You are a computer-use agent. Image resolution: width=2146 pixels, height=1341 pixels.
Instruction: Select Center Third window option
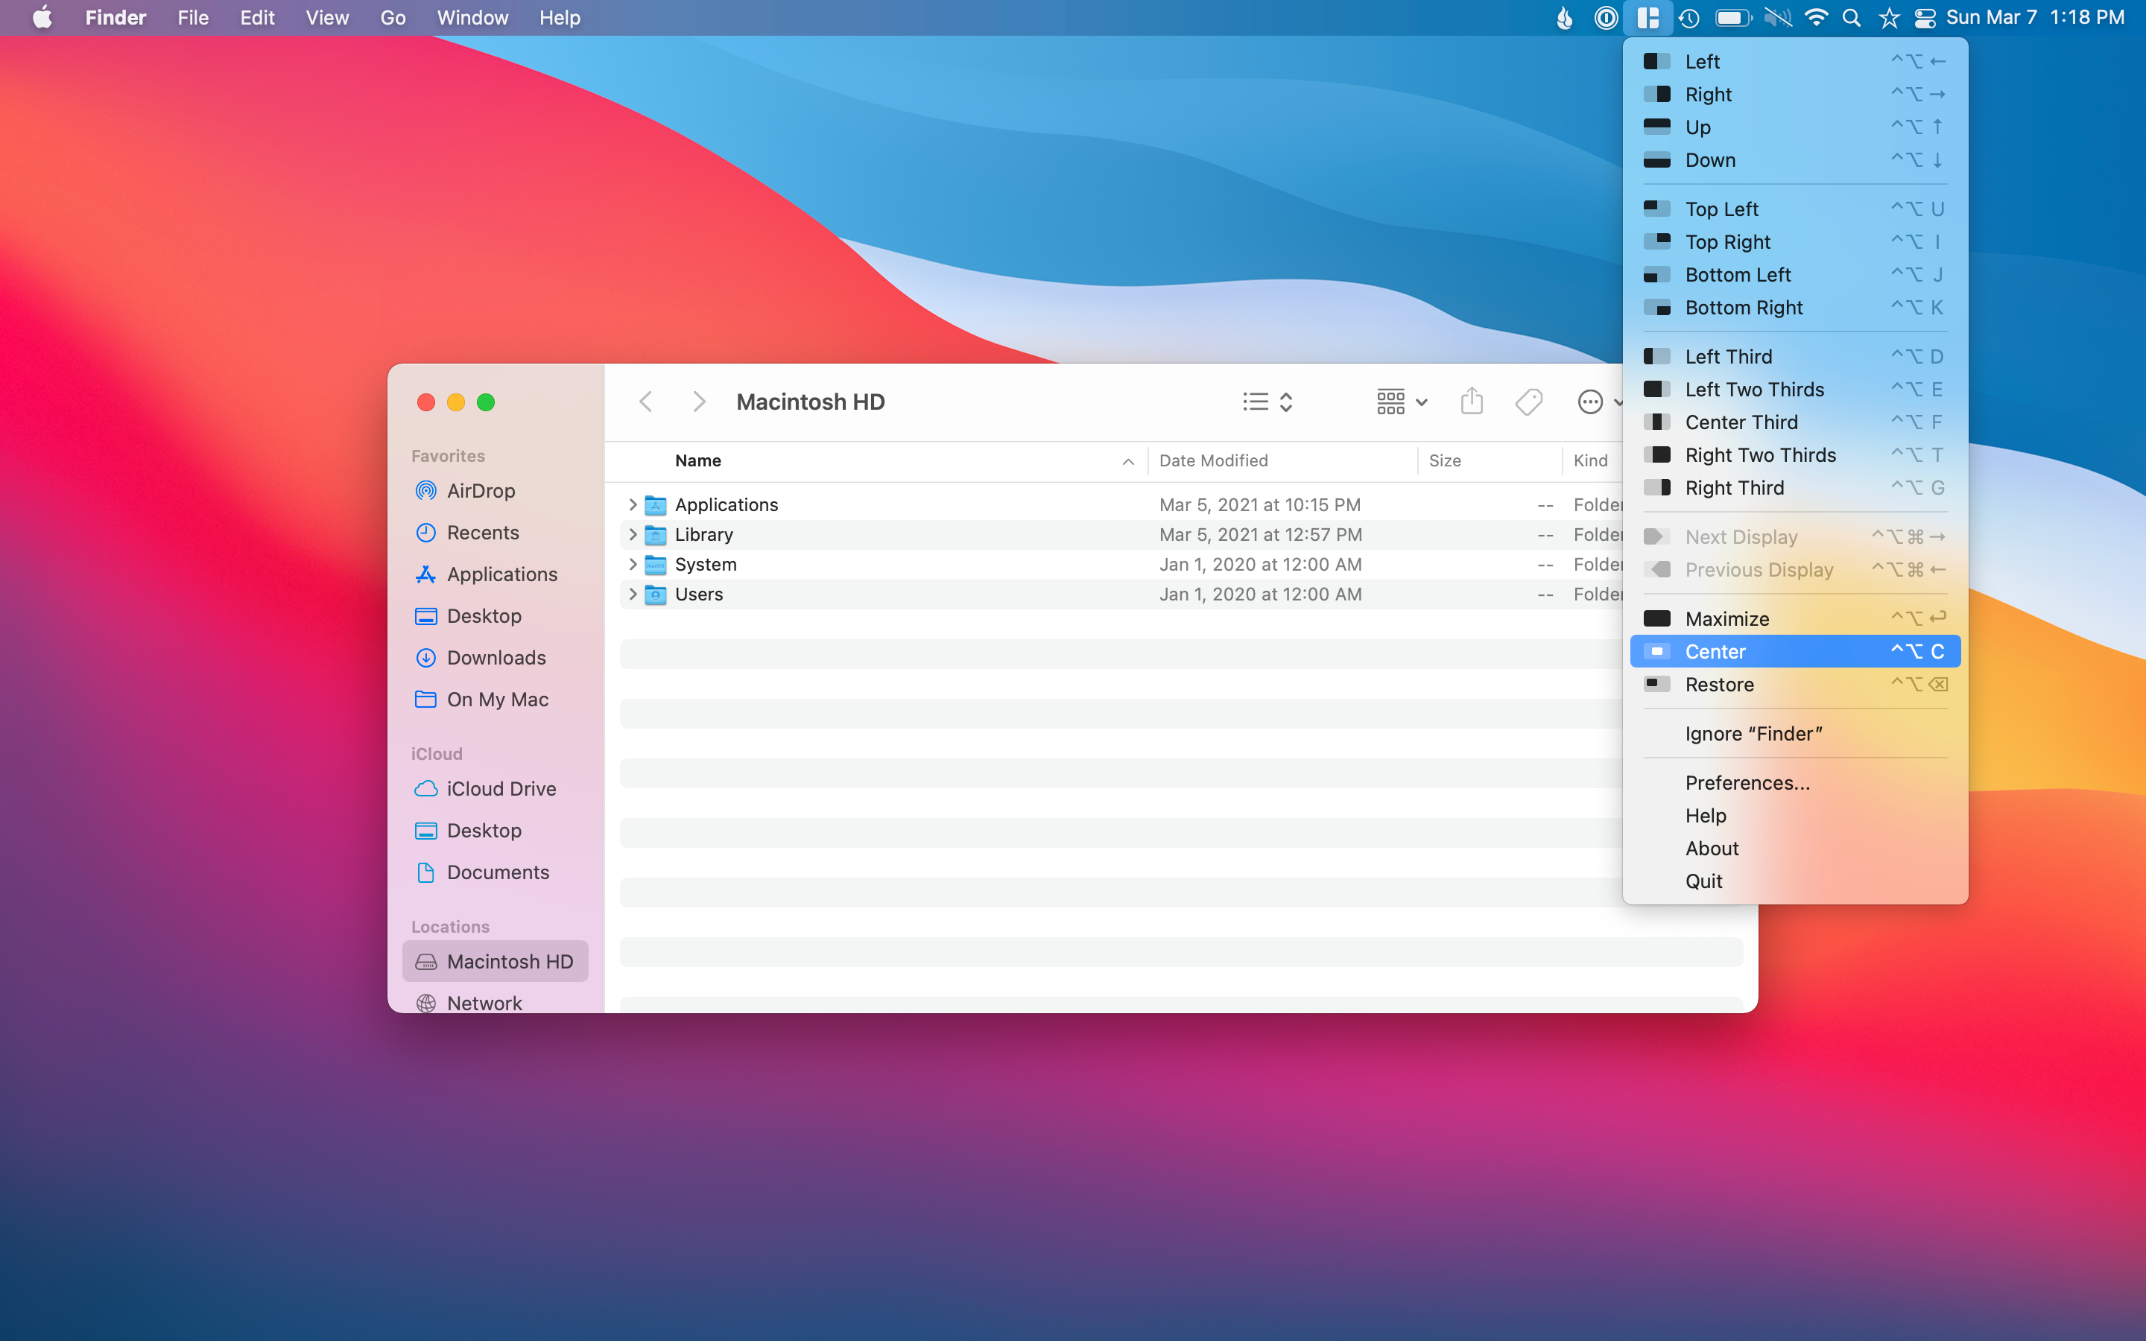1795,421
